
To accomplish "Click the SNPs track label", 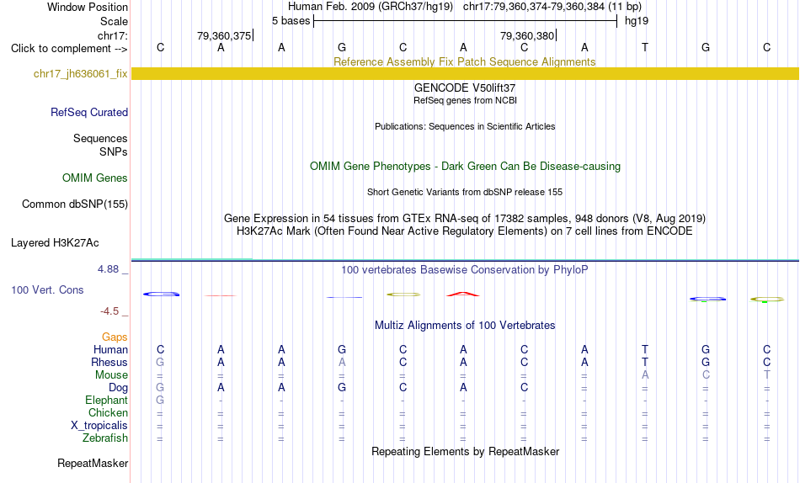I will click(x=114, y=151).
